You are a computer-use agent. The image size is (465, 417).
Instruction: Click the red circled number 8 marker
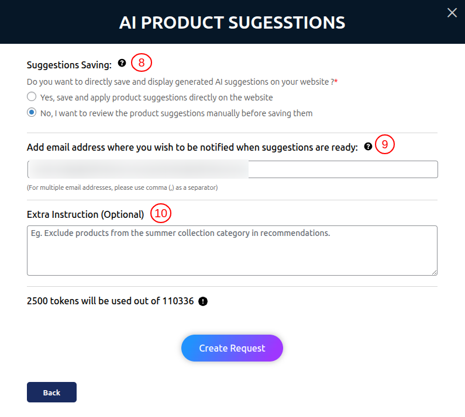tap(142, 62)
